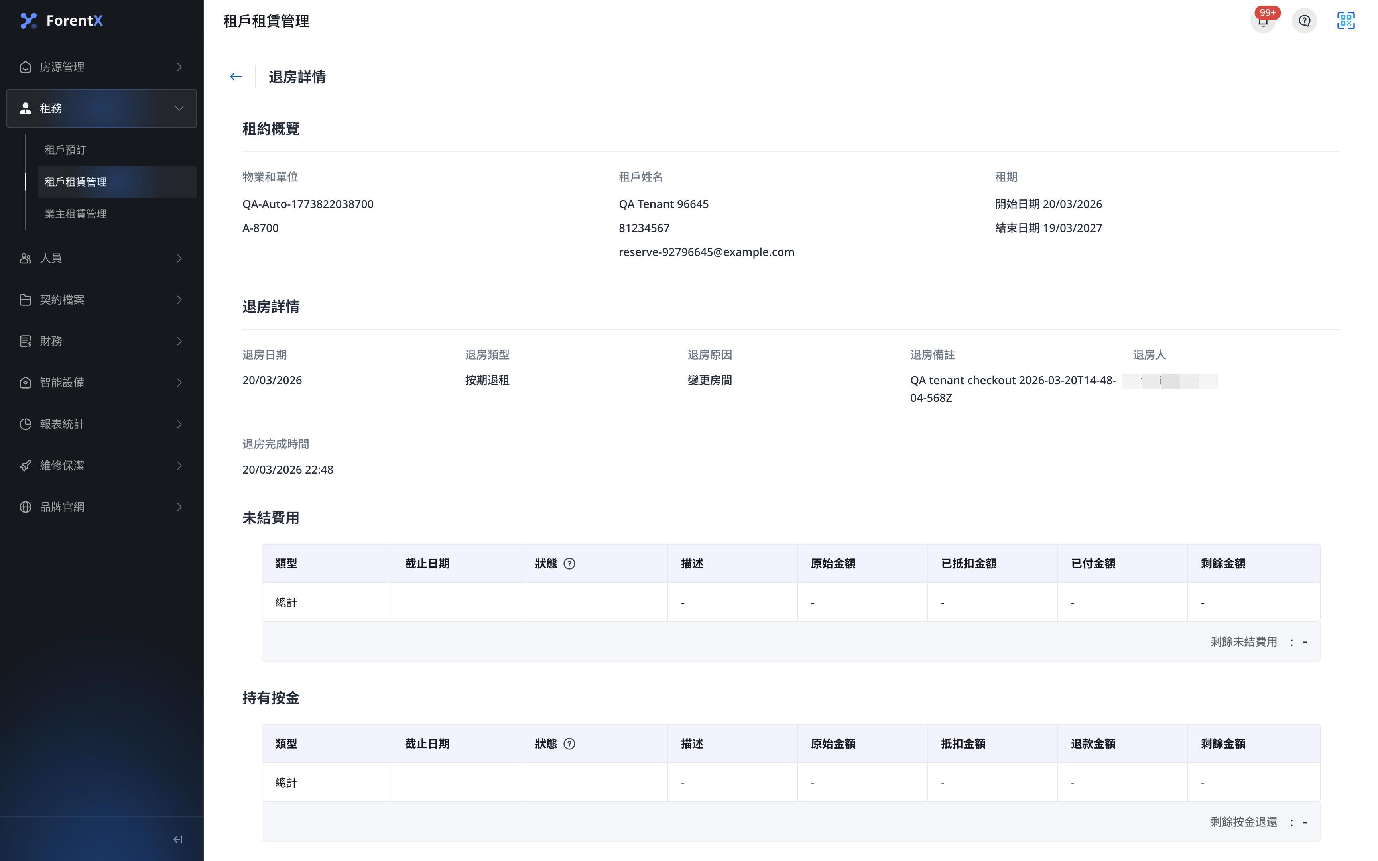Image resolution: width=1378 pixels, height=861 pixels.
Task: Go back using the blue arrow beside 退房詳情
Action: click(x=236, y=76)
